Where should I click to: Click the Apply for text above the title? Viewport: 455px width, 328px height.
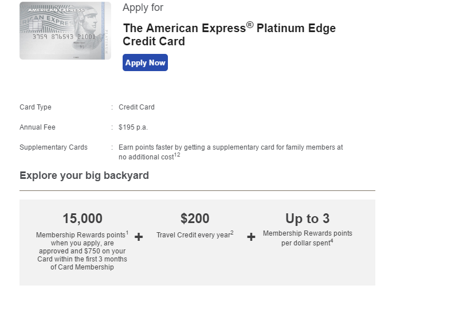143,7
